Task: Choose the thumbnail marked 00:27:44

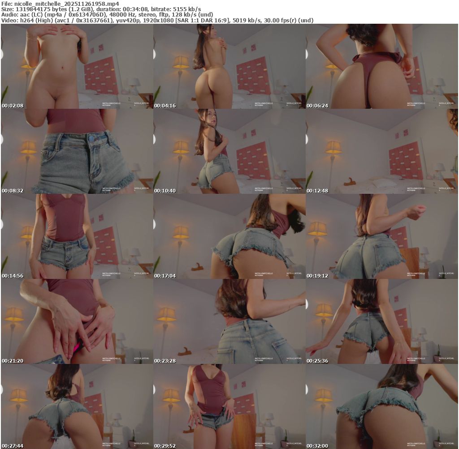Action: tap(77, 406)
